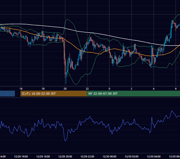The image size is (180, 159).
Task: Select the 12/29 20:00 date label
Action: [65, 156]
